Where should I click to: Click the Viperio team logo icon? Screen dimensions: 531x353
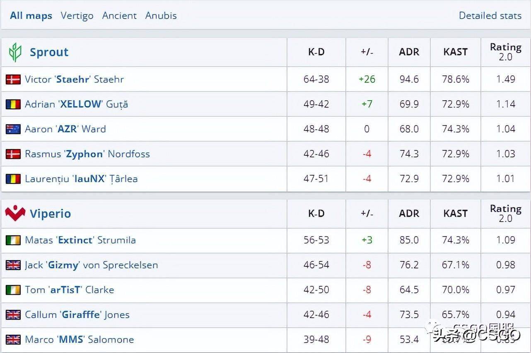(15, 213)
